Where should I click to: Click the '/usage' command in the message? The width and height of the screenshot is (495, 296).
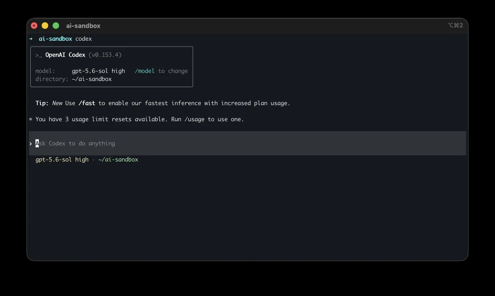click(194, 119)
